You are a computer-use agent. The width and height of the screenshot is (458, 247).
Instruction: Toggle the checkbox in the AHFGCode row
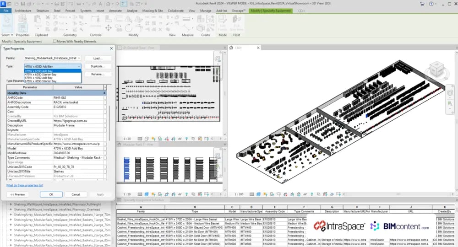tap(105, 98)
